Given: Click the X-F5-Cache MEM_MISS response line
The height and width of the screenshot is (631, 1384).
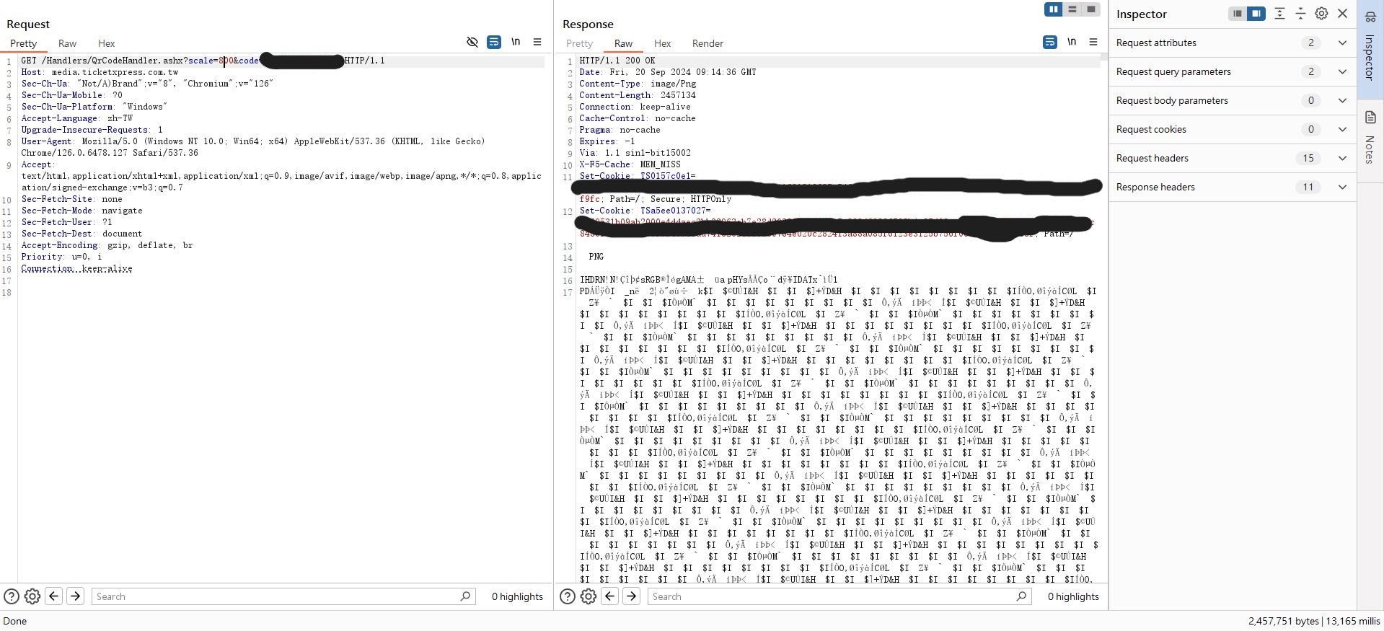Looking at the screenshot, I should pos(630,164).
